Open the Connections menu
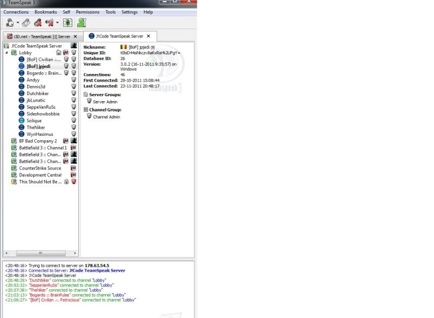This screenshot has height=318, width=434. 16,12
